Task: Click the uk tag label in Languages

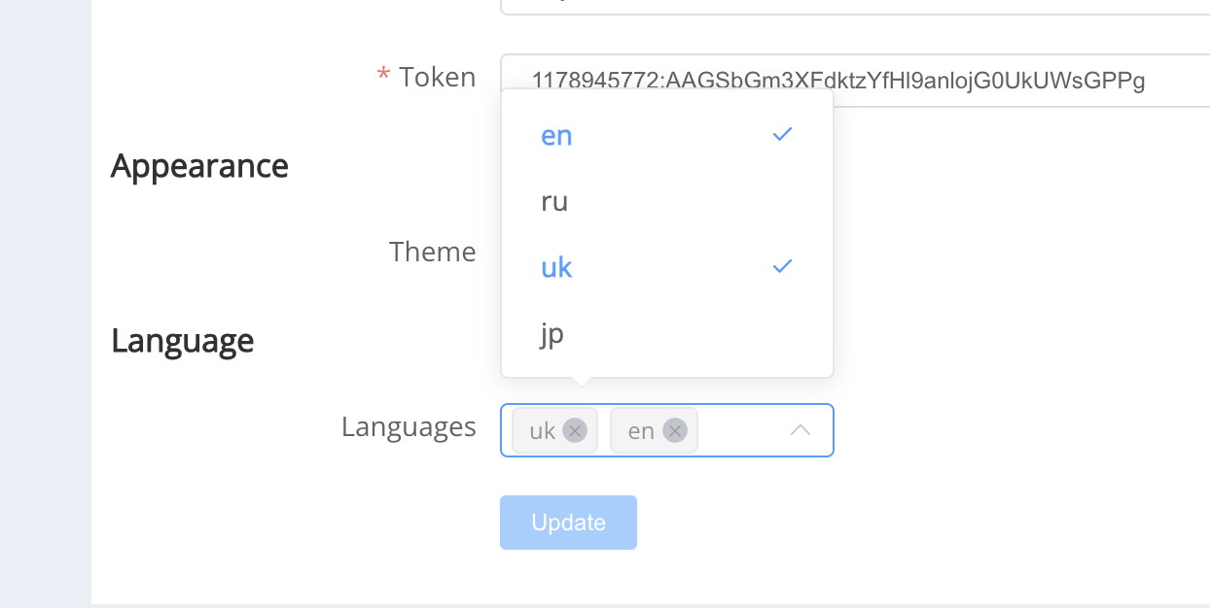Action: [x=542, y=431]
